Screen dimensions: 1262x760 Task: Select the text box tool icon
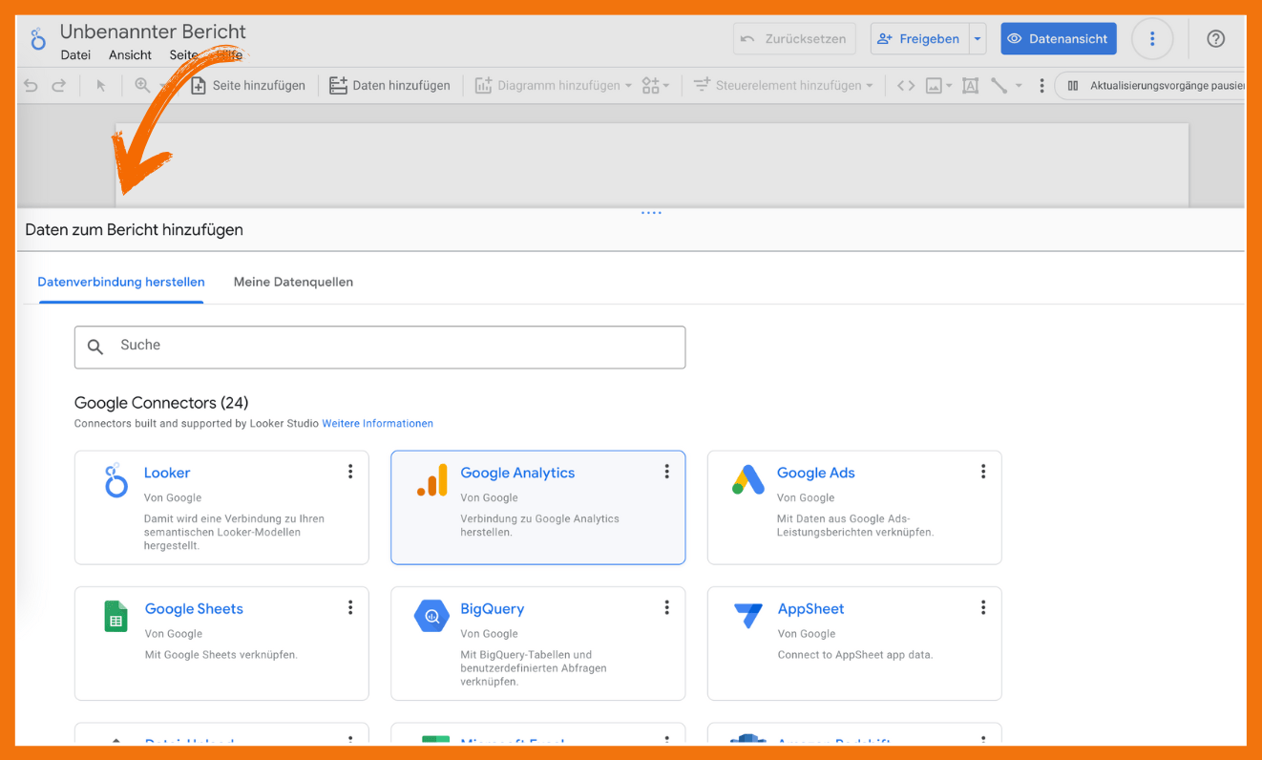(x=970, y=86)
